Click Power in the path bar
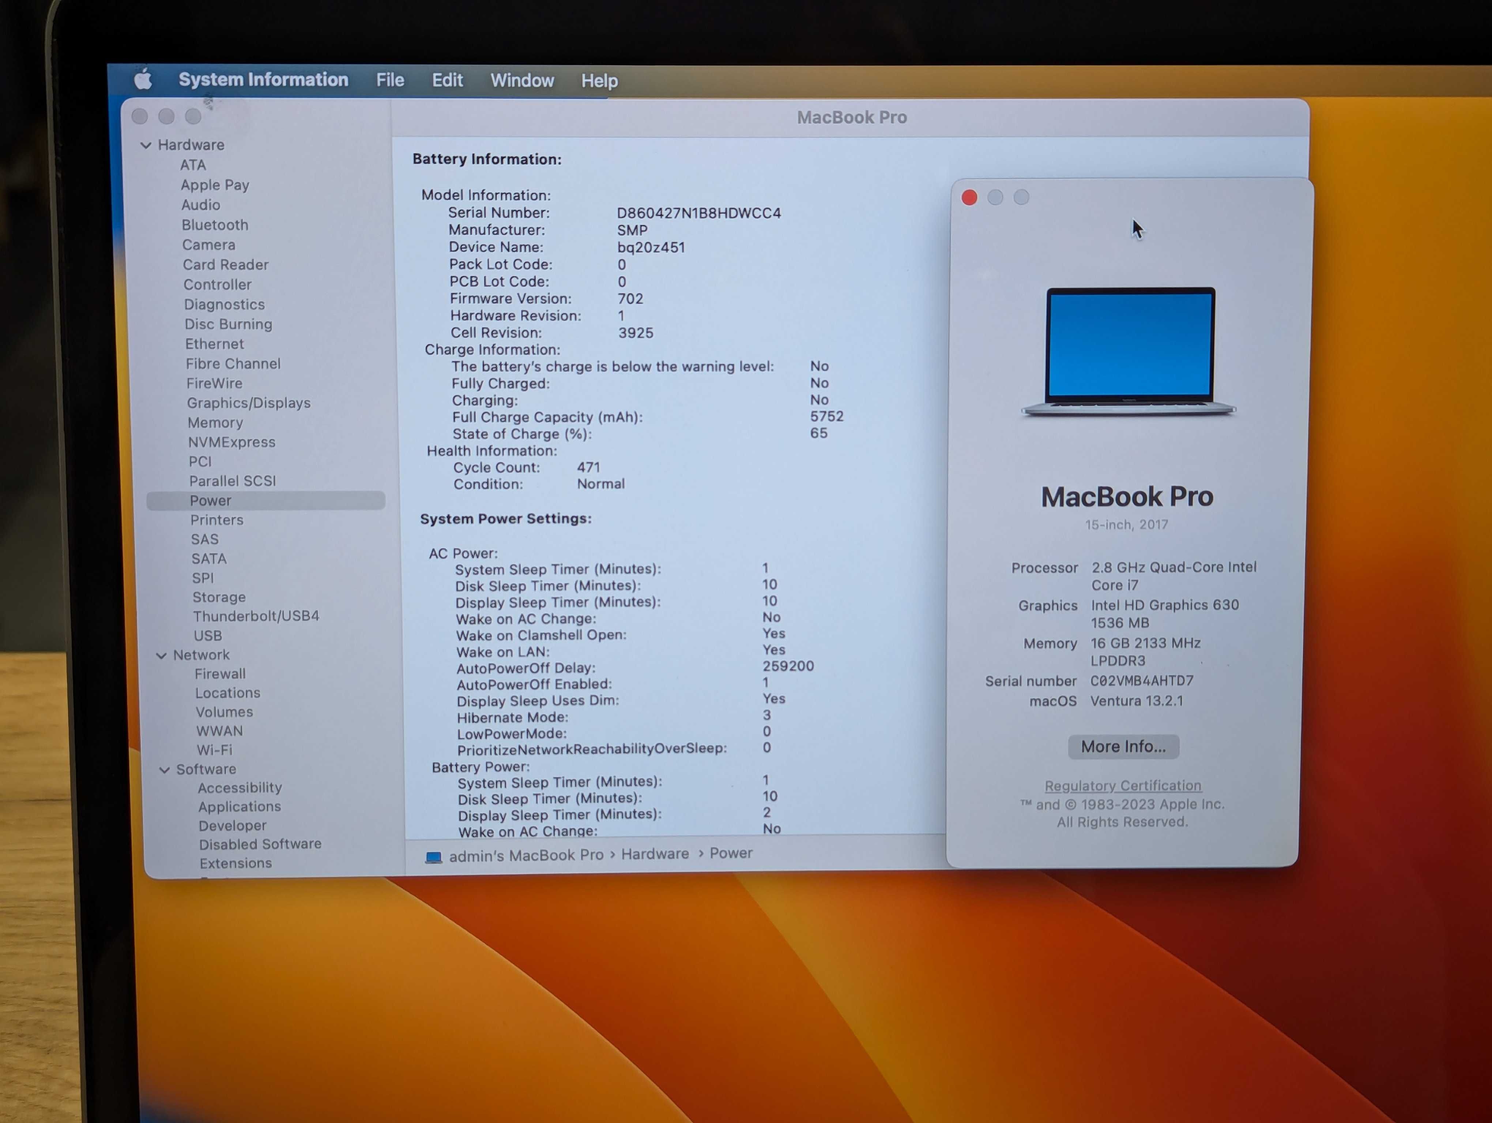Image resolution: width=1492 pixels, height=1123 pixels. (731, 853)
